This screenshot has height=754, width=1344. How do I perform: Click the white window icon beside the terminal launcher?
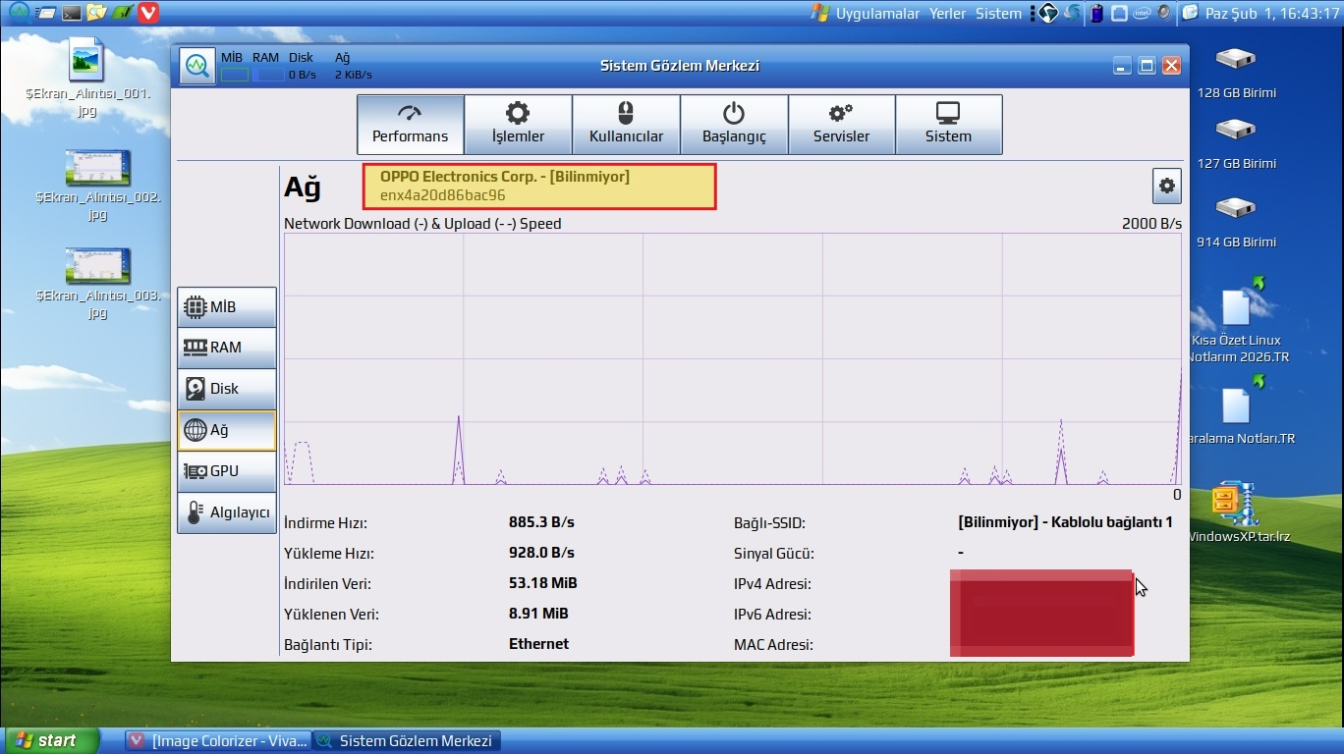45,13
